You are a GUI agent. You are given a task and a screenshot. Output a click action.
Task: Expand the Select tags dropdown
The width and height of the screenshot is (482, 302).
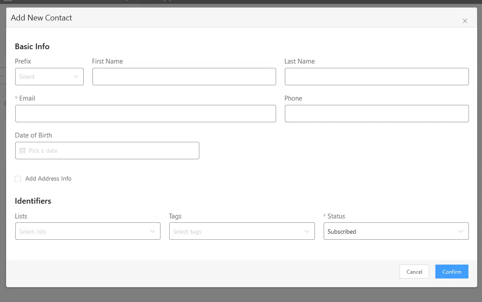(x=242, y=231)
